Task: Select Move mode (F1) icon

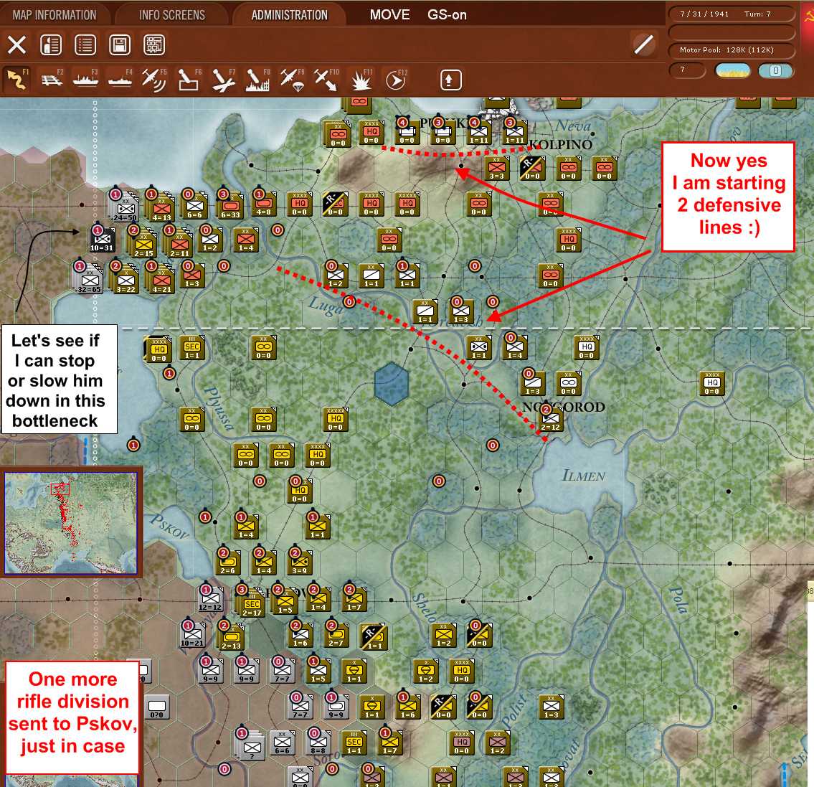Action: click(x=16, y=80)
